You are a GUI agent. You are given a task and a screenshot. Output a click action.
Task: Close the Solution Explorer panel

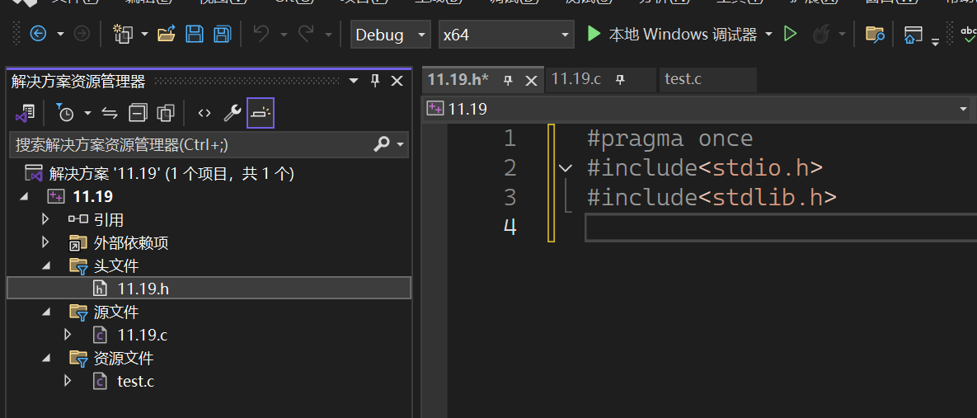pos(397,80)
